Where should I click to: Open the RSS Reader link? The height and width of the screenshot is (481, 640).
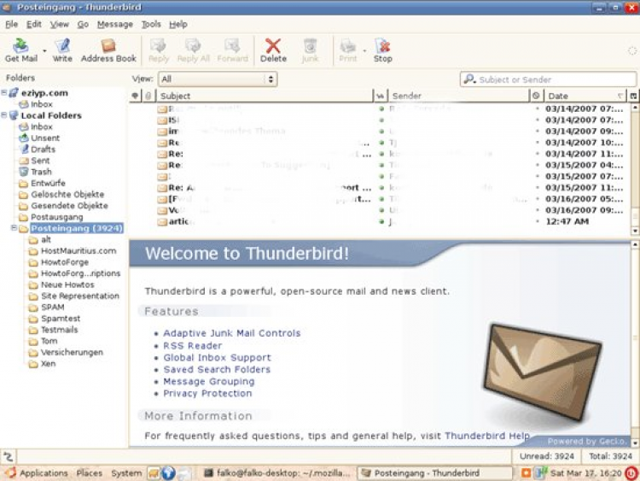[x=193, y=346]
